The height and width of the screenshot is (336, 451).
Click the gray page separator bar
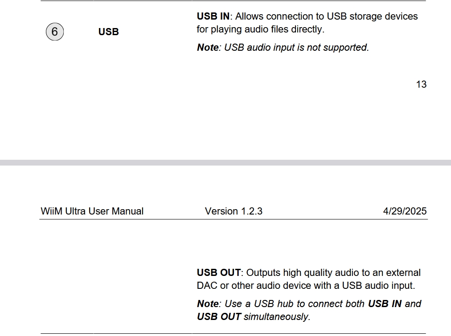225,162
